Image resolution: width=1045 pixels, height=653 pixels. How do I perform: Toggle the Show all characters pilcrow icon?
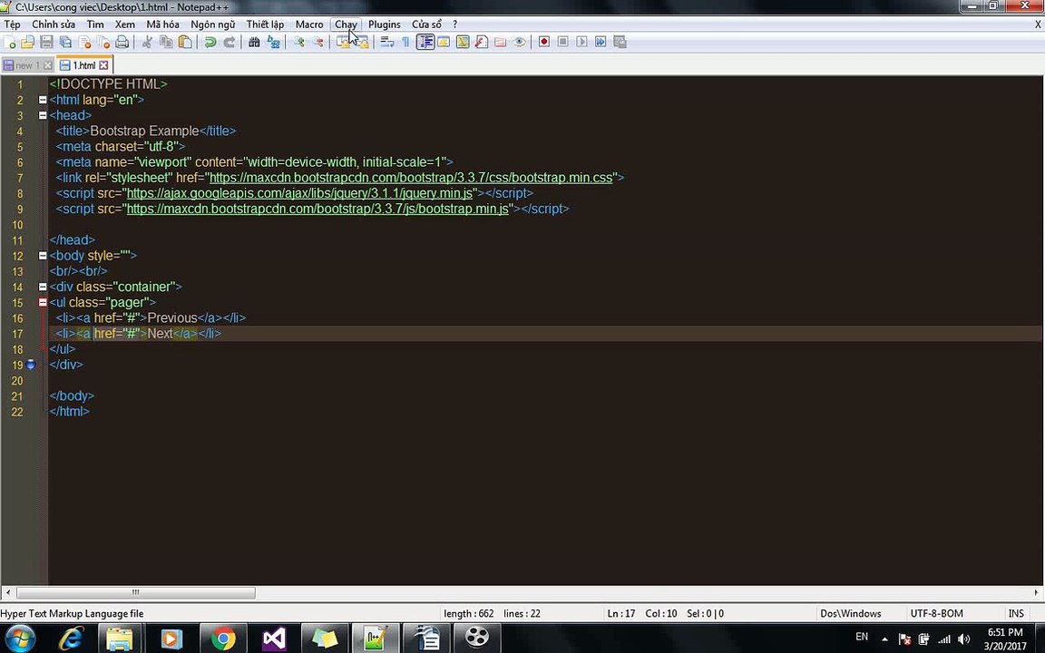405,42
